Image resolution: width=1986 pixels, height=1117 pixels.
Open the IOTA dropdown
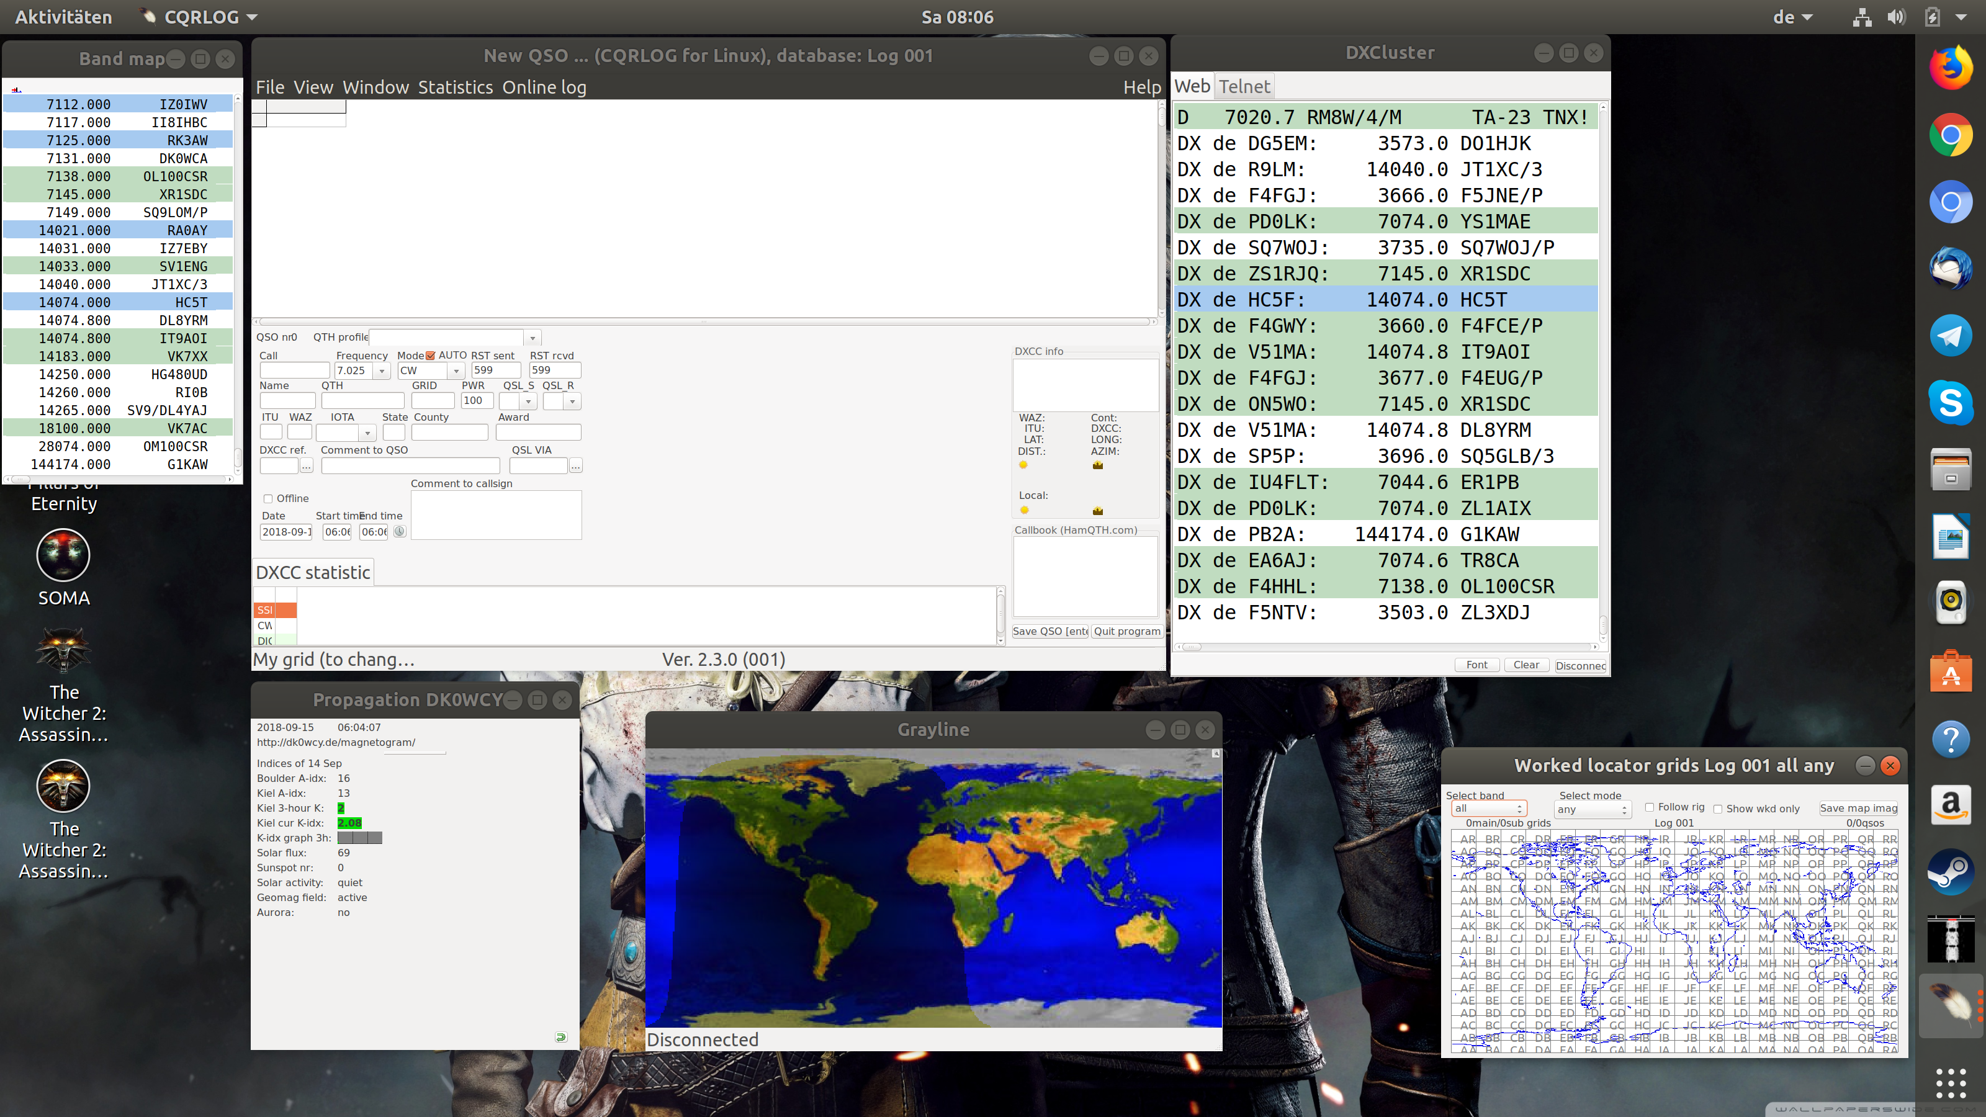367,433
